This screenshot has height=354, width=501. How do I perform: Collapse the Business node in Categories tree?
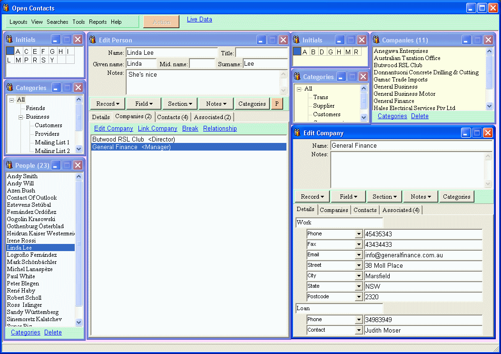21,117
